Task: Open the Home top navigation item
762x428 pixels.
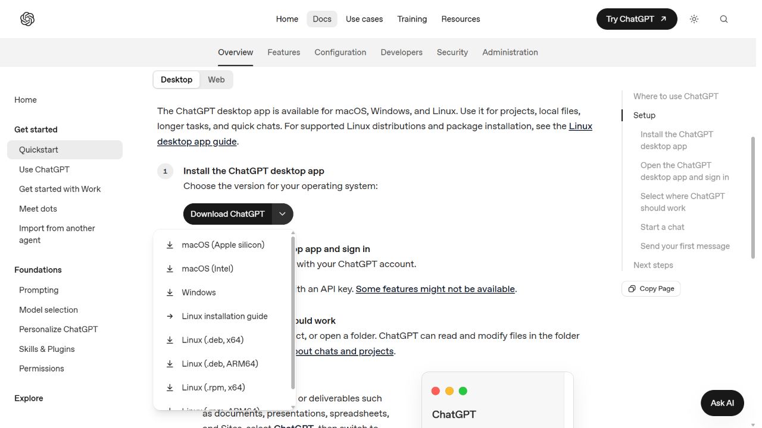Action: [x=287, y=19]
